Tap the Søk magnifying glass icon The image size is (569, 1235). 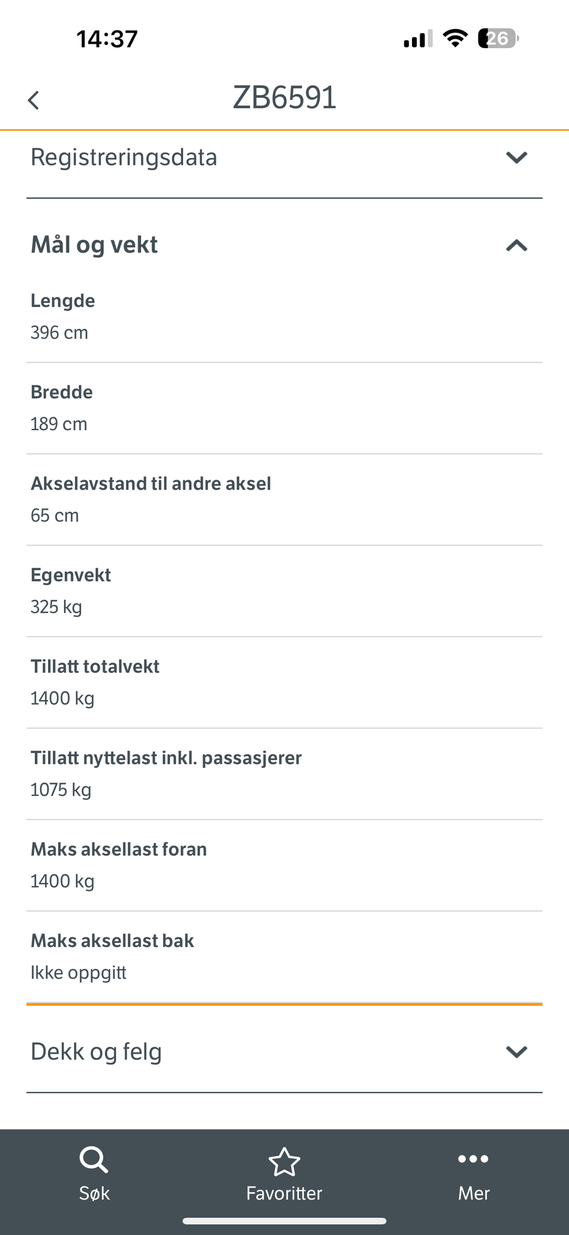coord(94,1159)
